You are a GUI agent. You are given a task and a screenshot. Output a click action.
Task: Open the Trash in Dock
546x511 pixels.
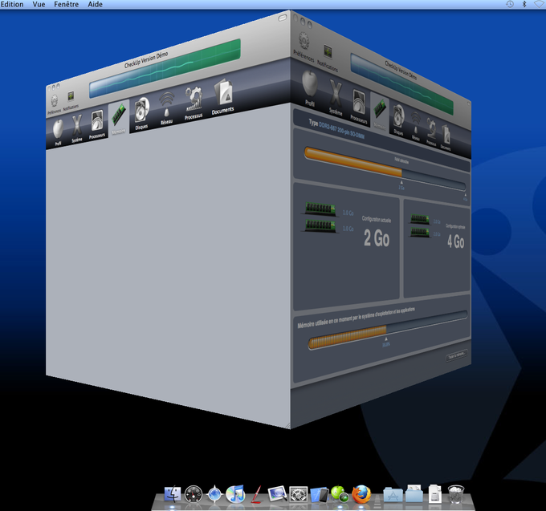point(456,494)
